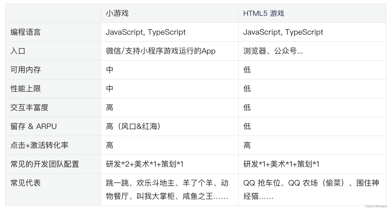391x210 pixels.
Task: Select 低 in the 留存 & ARPU row
Action: pos(247,126)
